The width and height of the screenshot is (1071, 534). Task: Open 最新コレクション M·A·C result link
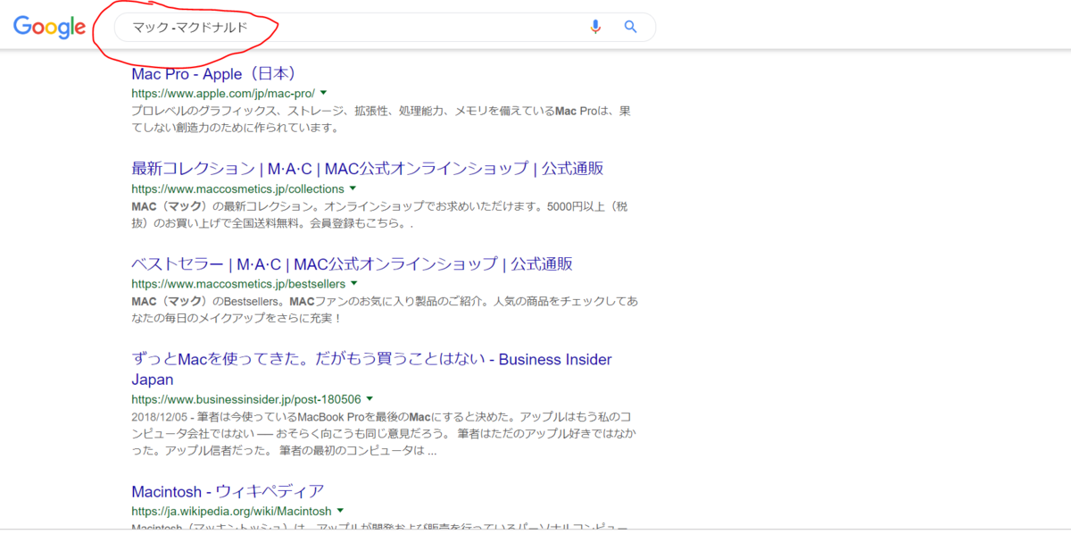pyautogui.click(x=368, y=168)
